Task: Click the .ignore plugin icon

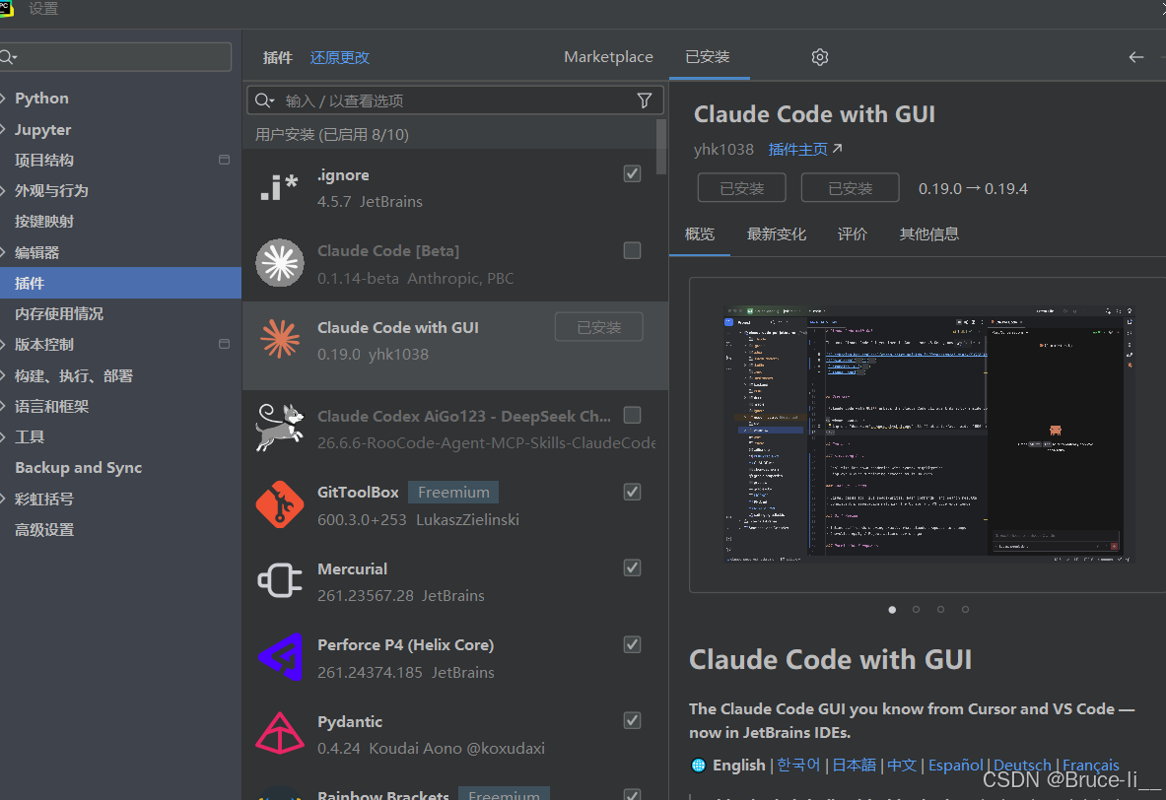Action: [x=280, y=187]
